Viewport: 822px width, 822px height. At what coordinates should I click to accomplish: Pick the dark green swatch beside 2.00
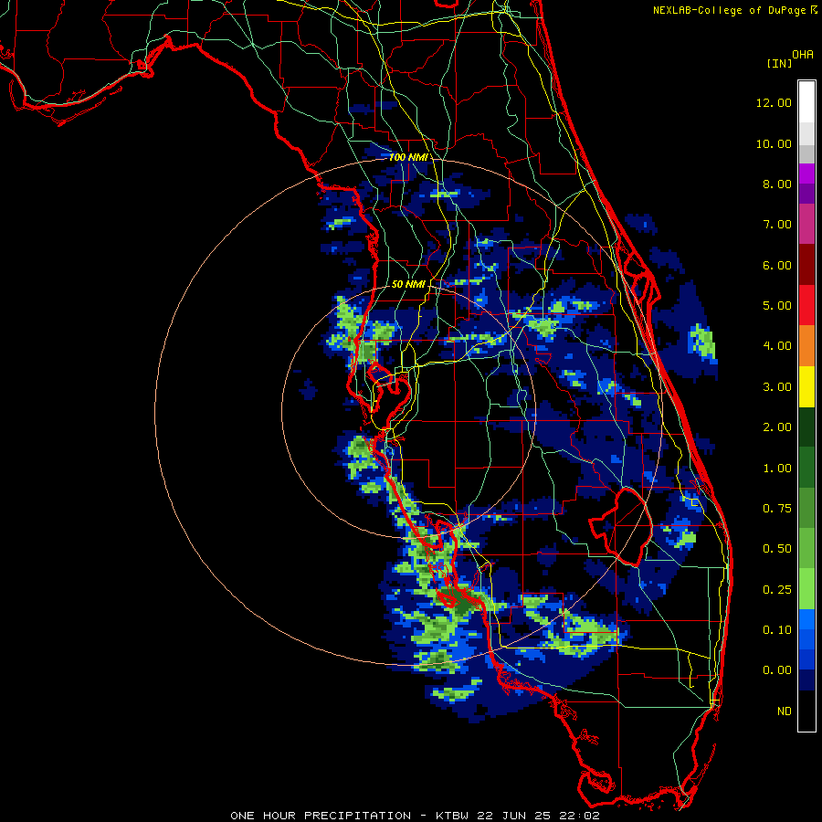tap(806, 427)
